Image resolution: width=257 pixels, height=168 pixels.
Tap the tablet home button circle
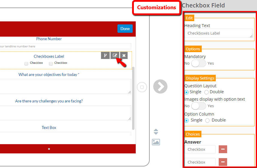point(142,87)
